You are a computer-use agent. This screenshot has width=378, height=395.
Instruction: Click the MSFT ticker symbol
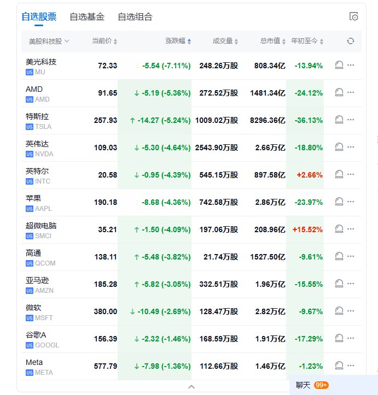coord(44,317)
